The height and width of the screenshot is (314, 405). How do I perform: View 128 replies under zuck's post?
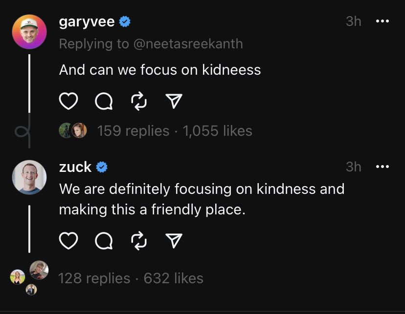tap(94, 278)
